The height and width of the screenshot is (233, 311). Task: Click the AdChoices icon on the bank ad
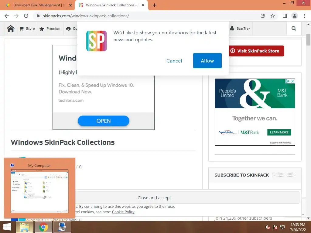click(x=288, y=81)
